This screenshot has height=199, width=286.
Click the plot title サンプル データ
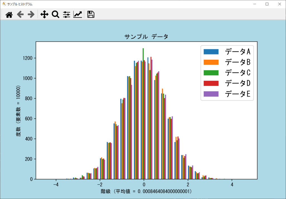pos(146,37)
